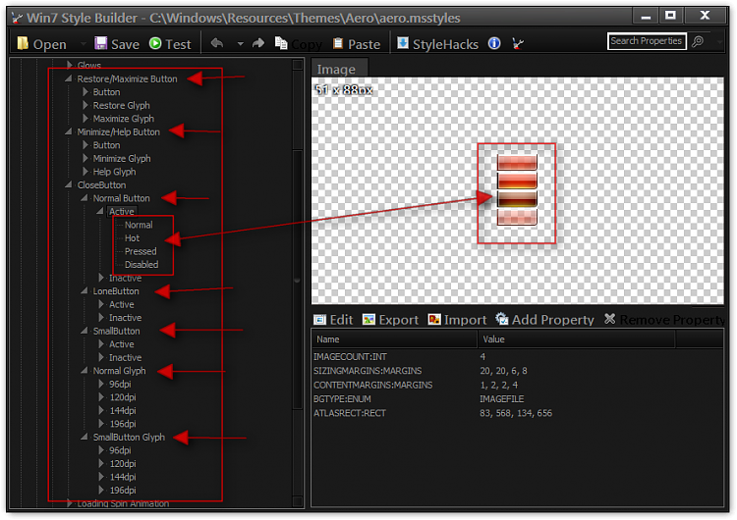This screenshot has width=737, height=520.
Task: Click the IMAGEFILE value cell
Action: point(501,399)
